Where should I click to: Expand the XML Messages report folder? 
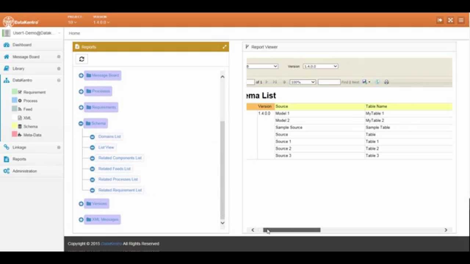(81, 220)
